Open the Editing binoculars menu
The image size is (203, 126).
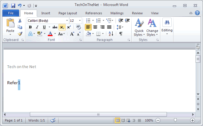tap(167, 26)
